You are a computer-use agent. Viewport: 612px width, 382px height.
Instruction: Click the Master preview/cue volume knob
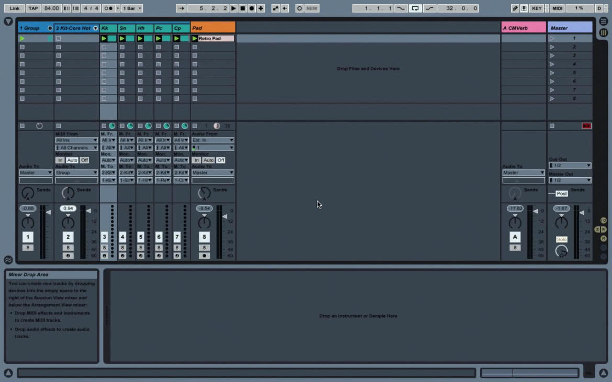[x=561, y=251]
